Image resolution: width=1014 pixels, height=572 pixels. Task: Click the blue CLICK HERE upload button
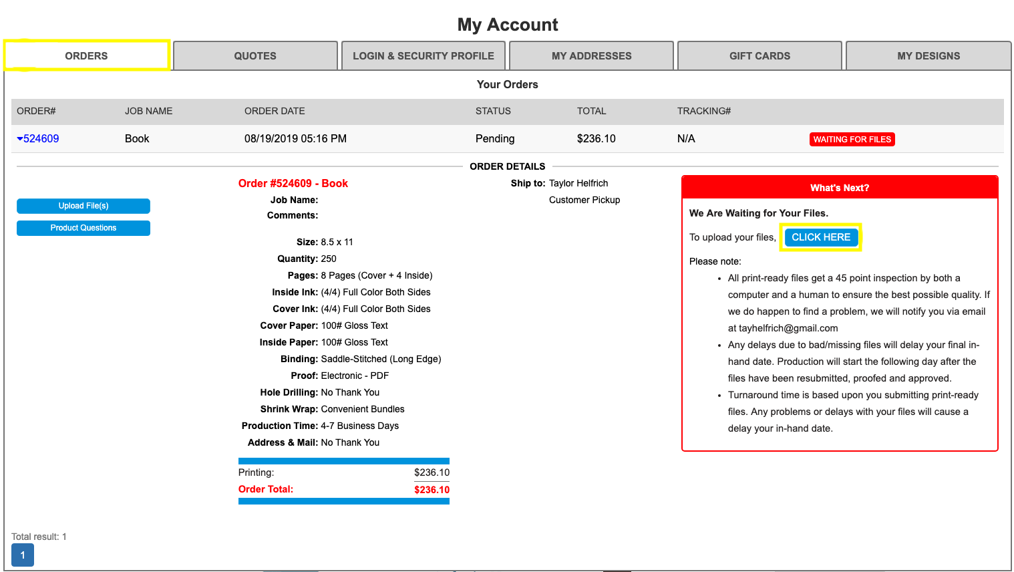click(x=821, y=237)
